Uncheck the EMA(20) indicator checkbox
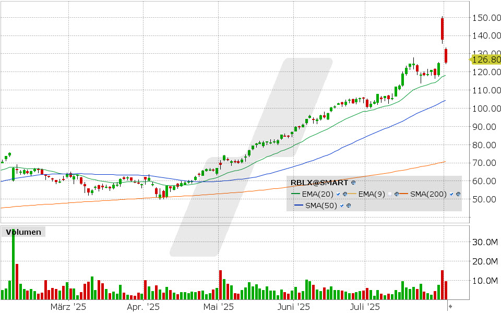This screenshot has height=313, width=501. coord(338,194)
